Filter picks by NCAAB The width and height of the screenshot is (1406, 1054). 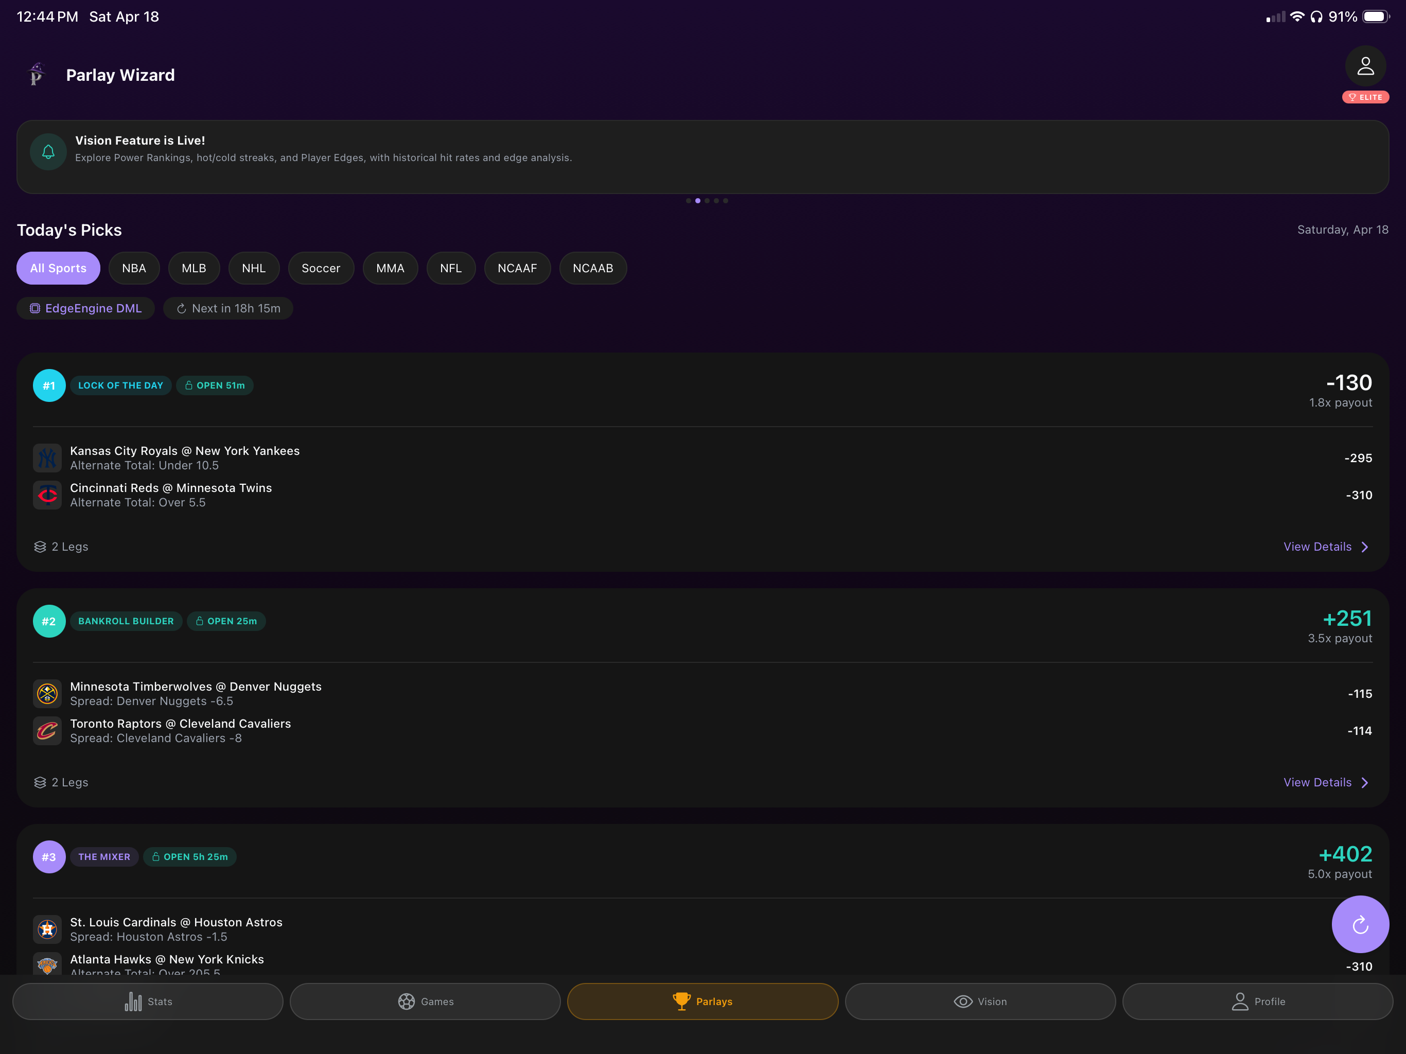click(x=593, y=268)
